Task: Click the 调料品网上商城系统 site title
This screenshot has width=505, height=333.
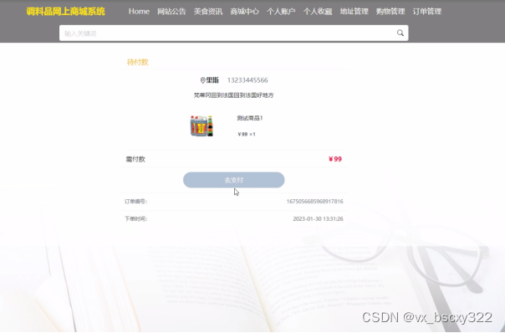Action: coord(66,12)
